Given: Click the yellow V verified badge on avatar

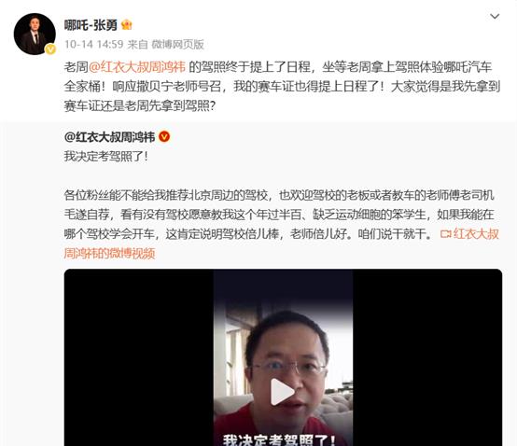Looking at the screenshot, I should tap(50, 49).
